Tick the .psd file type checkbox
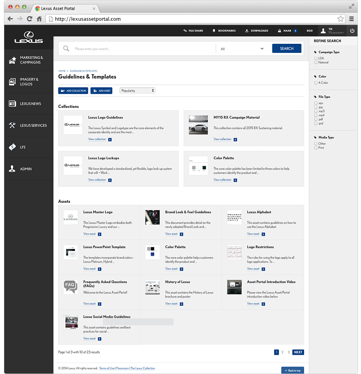The image size is (361, 374). [316, 123]
